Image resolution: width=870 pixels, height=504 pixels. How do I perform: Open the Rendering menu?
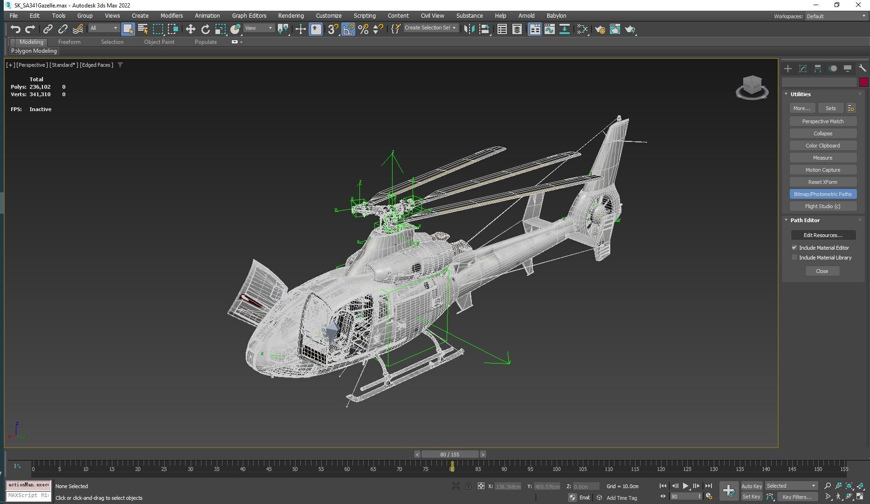[290, 16]
